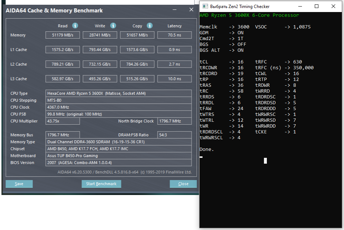Select L1 Cache Write 793.44 GB/s

pos(100,50)
